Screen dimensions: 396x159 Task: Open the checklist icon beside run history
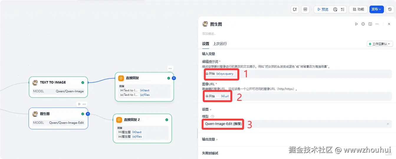[342, 9]
